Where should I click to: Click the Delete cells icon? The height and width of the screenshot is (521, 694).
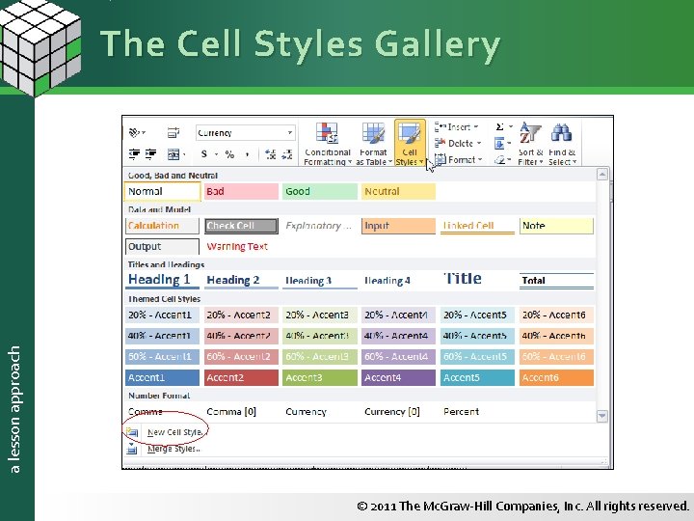point(440,143)
